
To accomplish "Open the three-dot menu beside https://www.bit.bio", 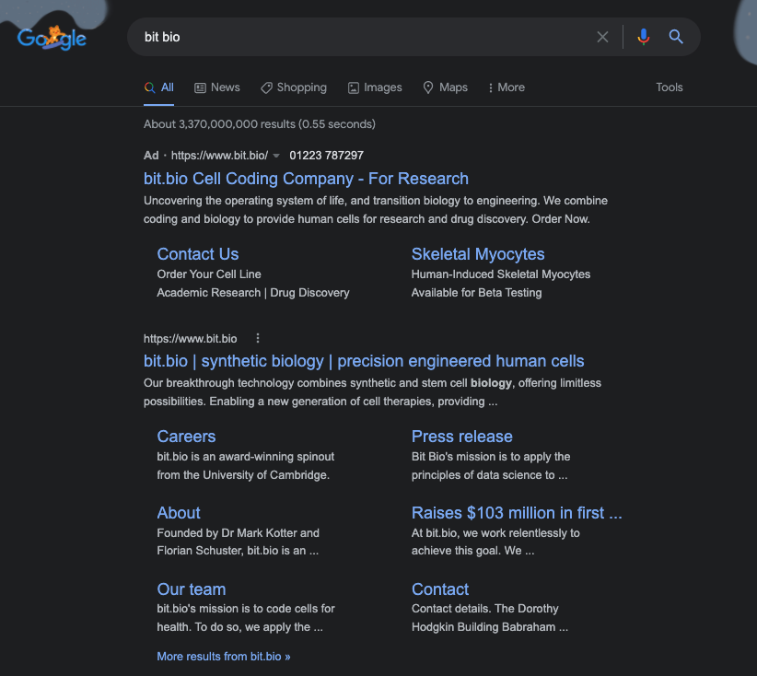I will (x=258, y=338).
